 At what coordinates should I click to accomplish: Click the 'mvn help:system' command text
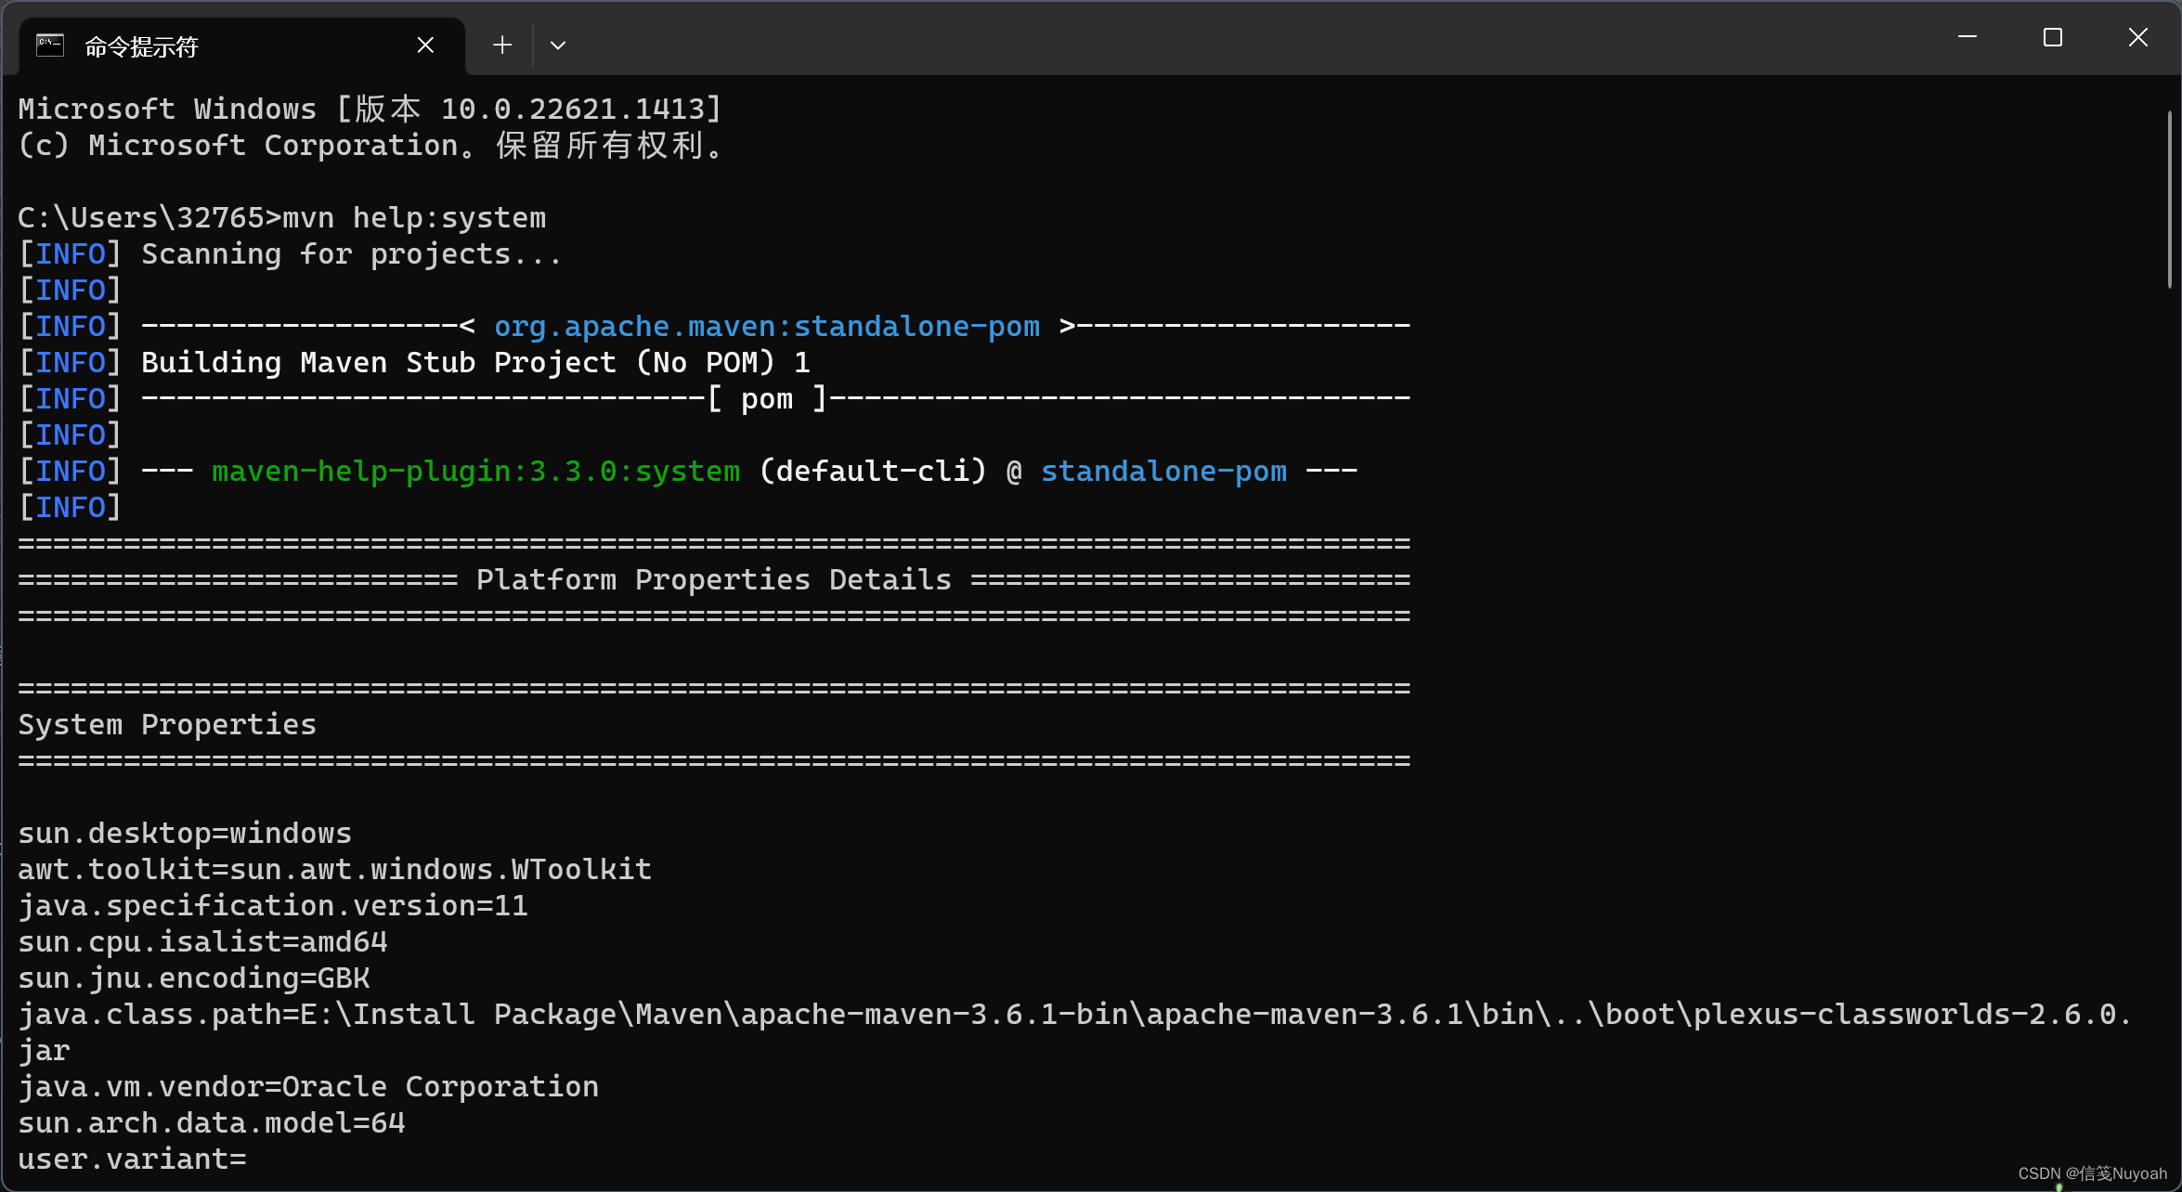click(x=414, y=217)
